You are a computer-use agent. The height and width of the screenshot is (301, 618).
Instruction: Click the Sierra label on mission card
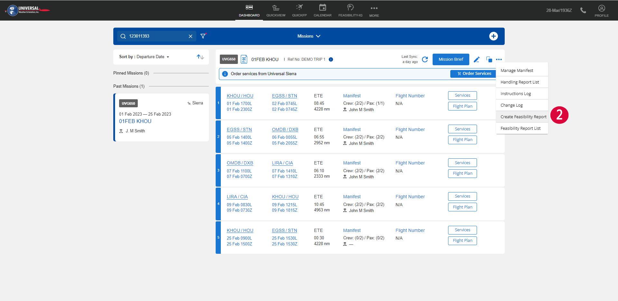tap(198, 103)
